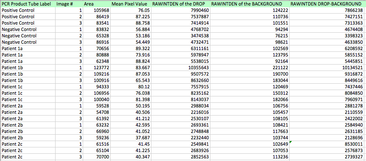
Task: Select the 'RAWINTDEN DROP-BACKGROUND' header cell
Action: (x=327, y=4)
